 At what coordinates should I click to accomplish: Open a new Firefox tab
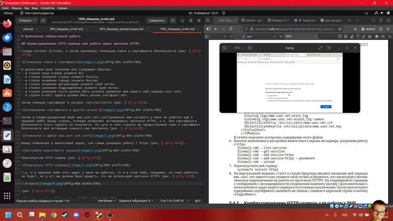pos(349,20)
